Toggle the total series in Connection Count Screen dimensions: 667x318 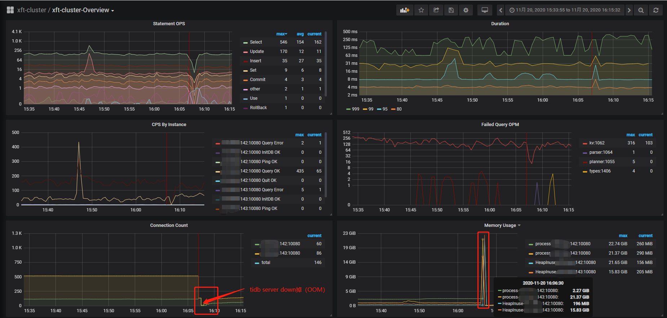(266, 263)
